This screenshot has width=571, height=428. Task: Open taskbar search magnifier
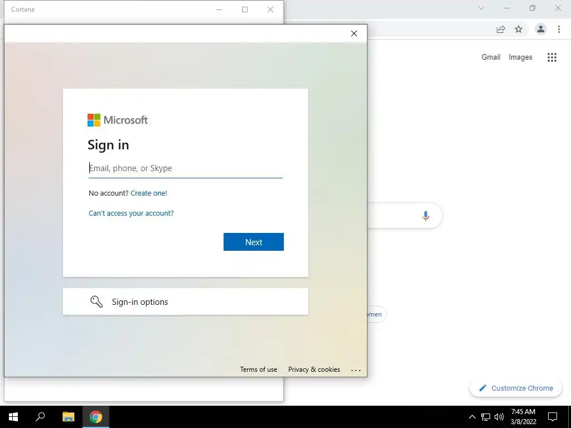[x=40, y=417]
